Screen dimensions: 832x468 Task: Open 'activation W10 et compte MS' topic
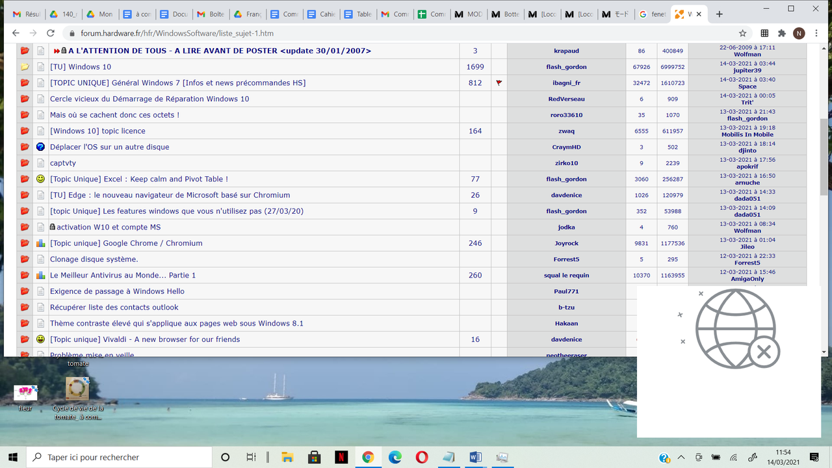(109, 227)
